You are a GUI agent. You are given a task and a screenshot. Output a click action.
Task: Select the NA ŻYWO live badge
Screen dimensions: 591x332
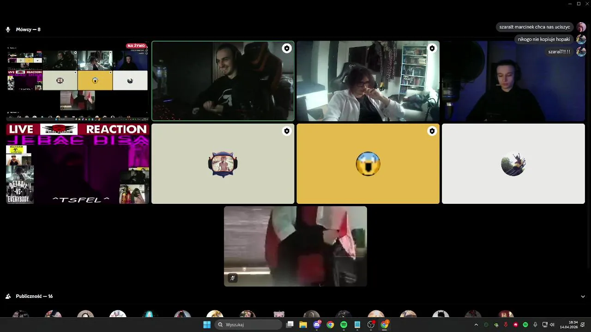tap(136, 46)
